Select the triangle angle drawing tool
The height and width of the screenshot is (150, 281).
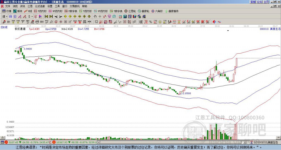pos(51,22)
